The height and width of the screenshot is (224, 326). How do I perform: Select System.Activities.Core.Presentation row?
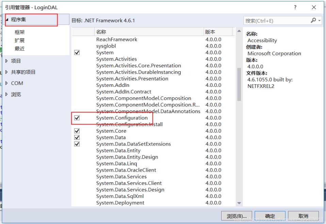click(153, 66)
